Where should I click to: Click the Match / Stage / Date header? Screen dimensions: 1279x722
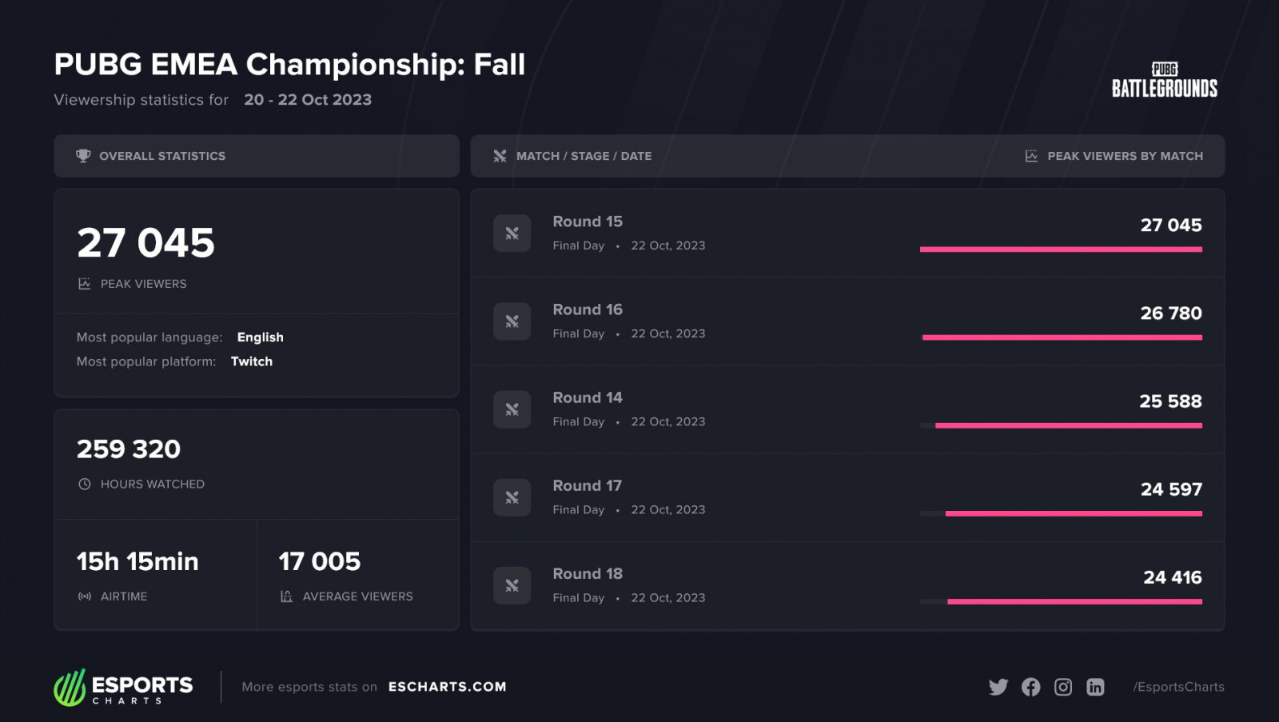pos(584,156)
